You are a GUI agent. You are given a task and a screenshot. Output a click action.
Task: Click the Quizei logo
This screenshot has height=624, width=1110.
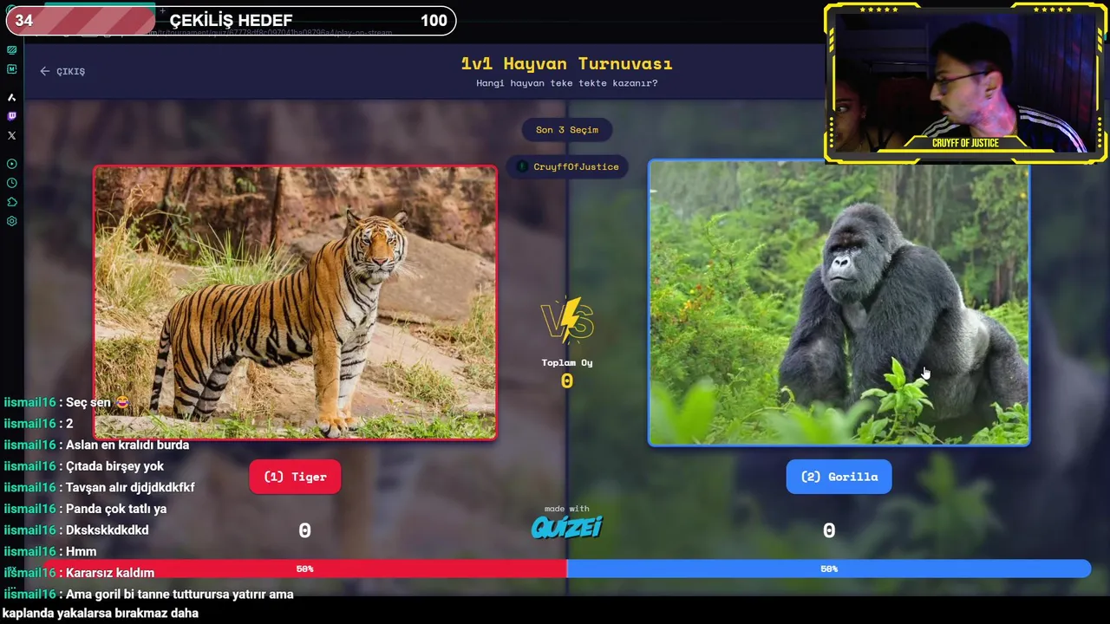pos(567,527)
